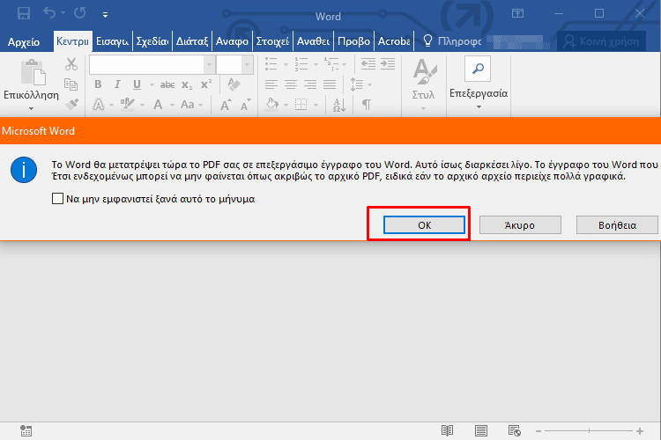This screenshot has height=440, width=661.
Task: Click the Βοήθεια help button
Action: click(x=617, y=225)
